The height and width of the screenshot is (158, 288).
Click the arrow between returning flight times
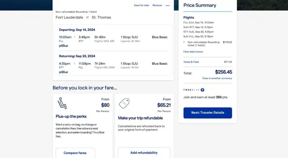point(75,63)
